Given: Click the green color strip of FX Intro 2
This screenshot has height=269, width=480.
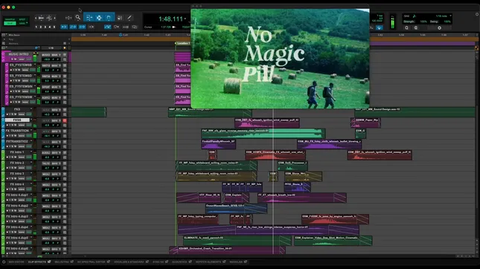Looking at the screenshot, I should (x=3, y=166).
